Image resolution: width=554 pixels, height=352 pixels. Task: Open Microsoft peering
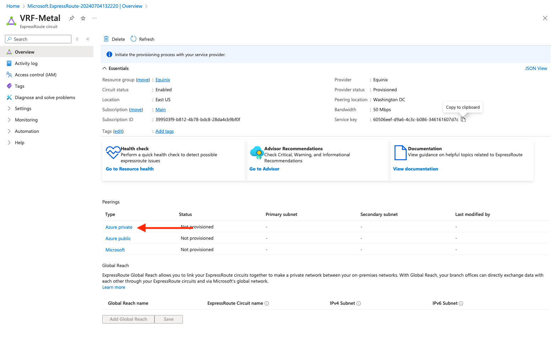point(115,250)
